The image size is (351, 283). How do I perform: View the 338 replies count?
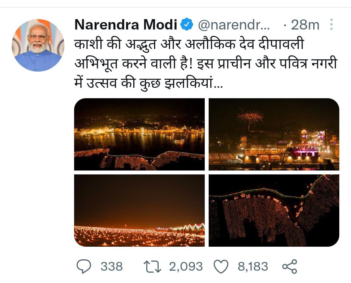click(111, 266)
